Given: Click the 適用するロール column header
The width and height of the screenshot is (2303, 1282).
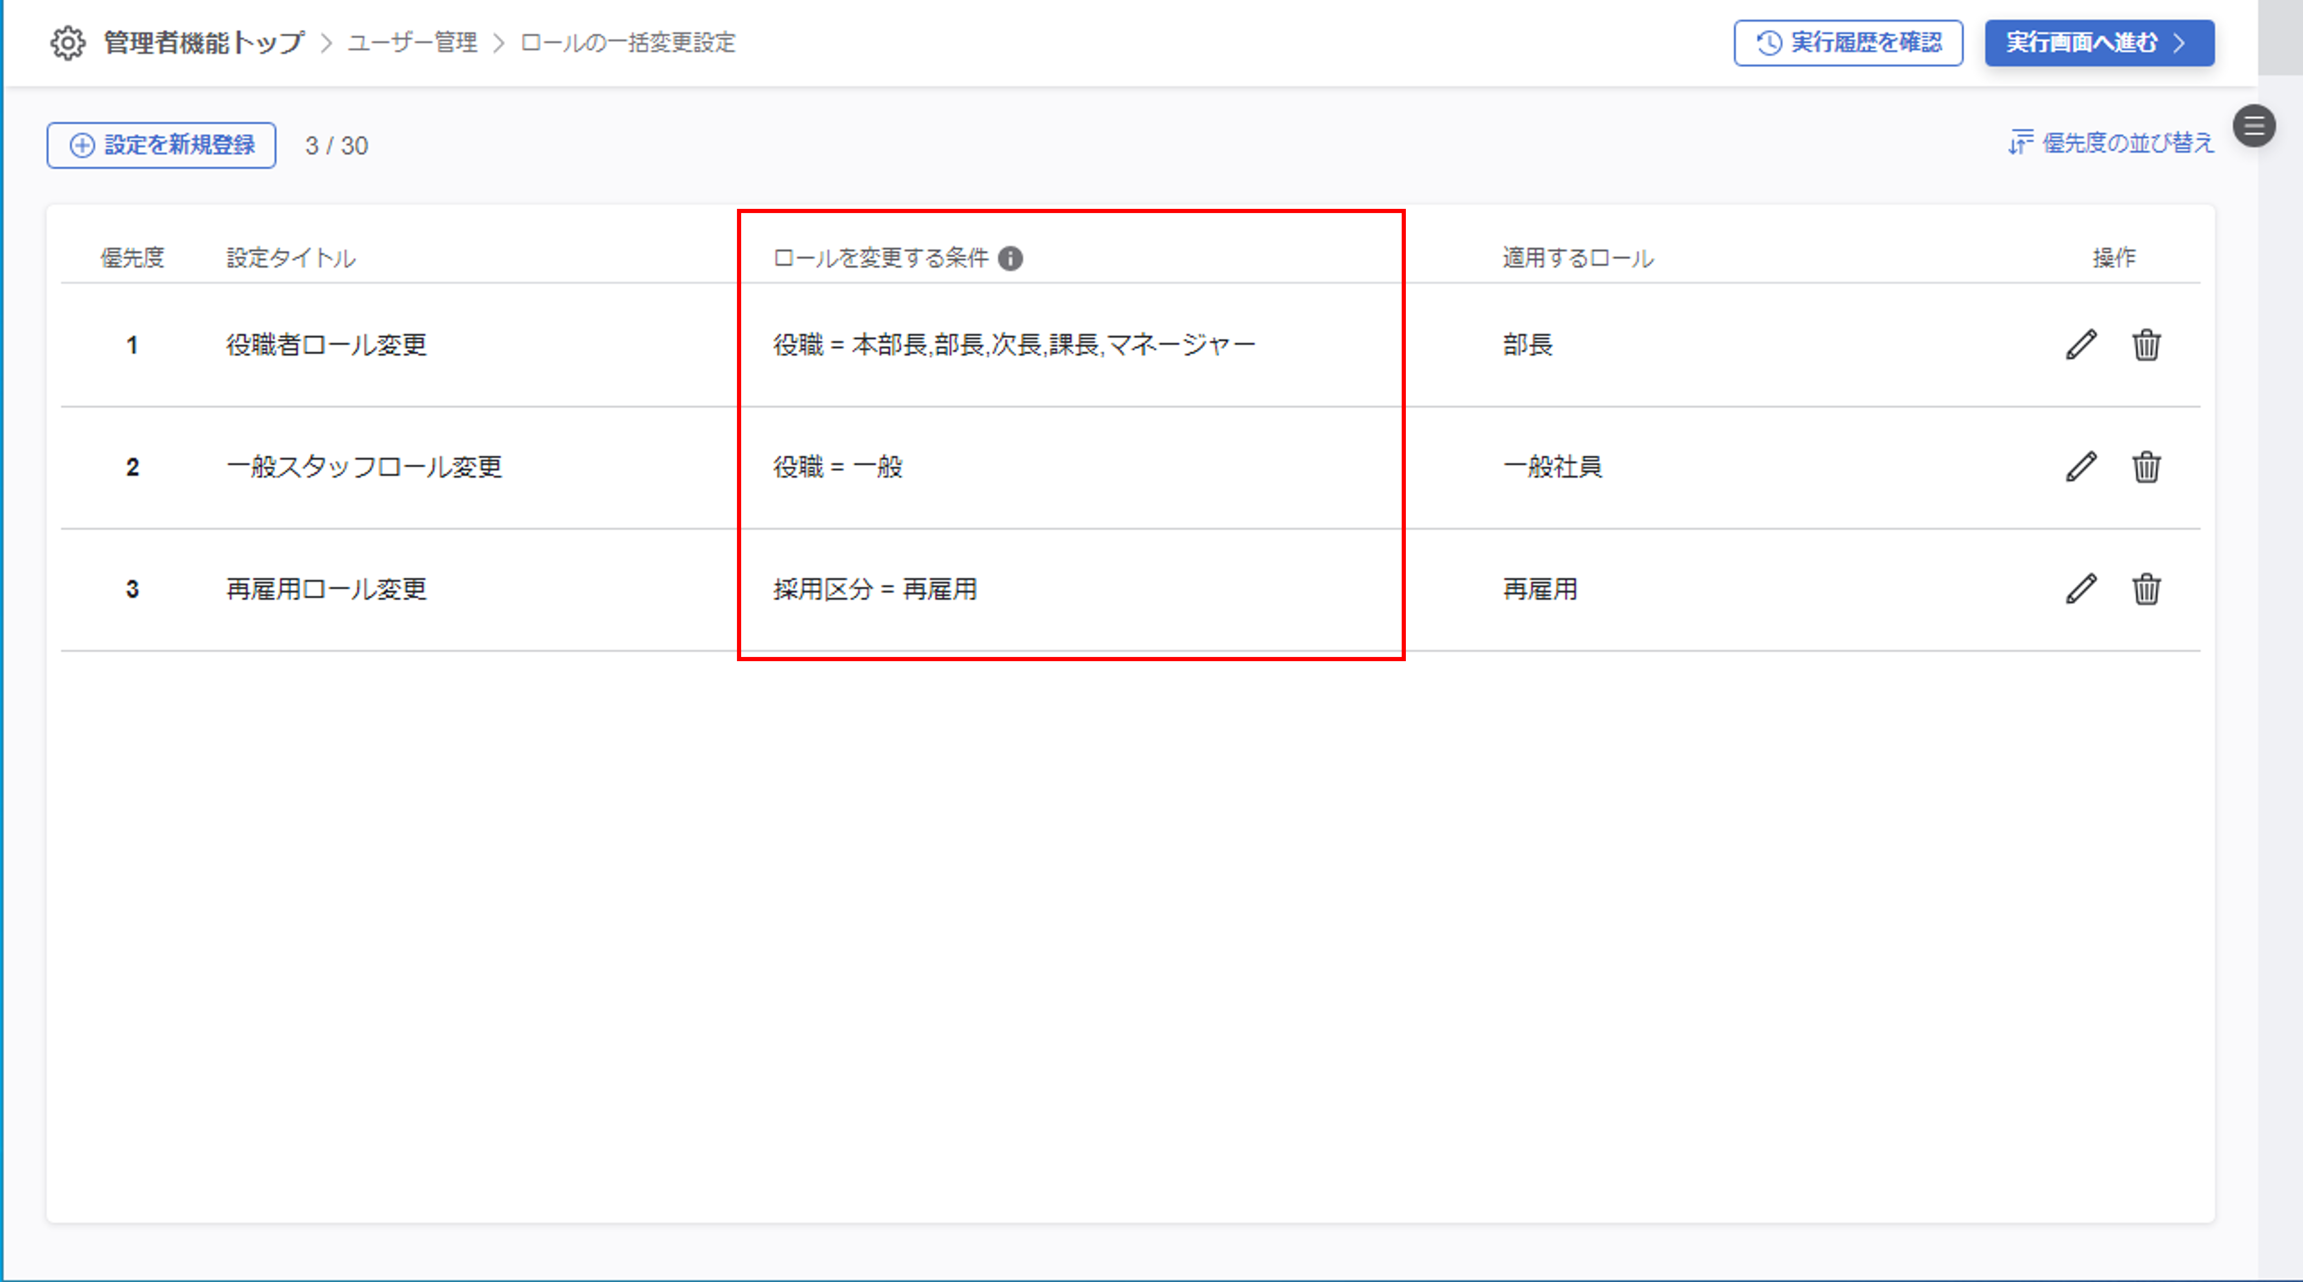Looking at the screenshot, I should 1578,259.
